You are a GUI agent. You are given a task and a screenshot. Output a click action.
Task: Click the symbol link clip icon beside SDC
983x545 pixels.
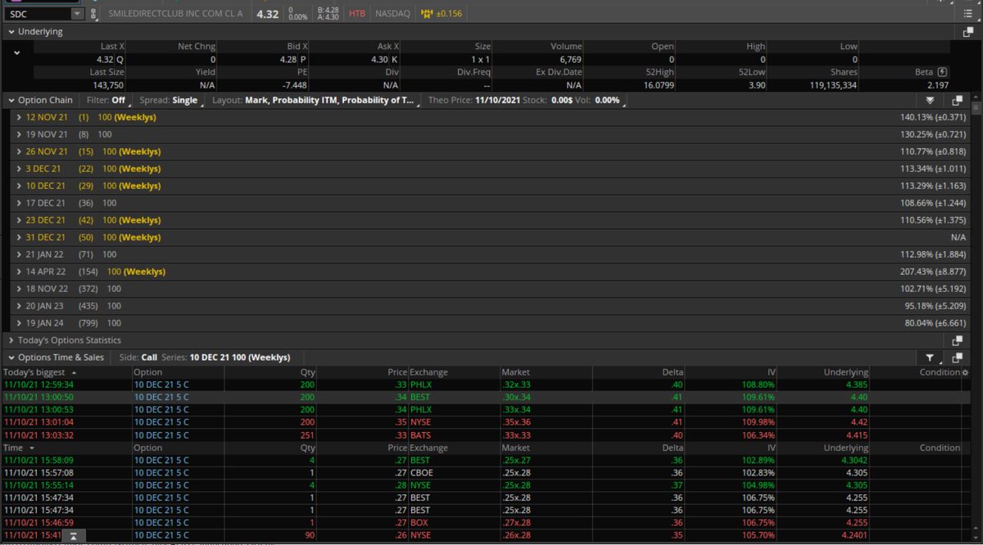click(x=94, y=14)
